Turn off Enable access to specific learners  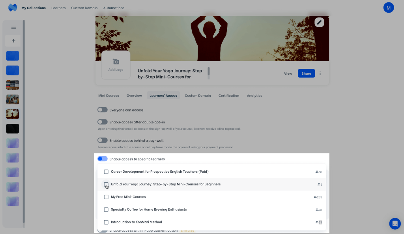coord(103,159)
